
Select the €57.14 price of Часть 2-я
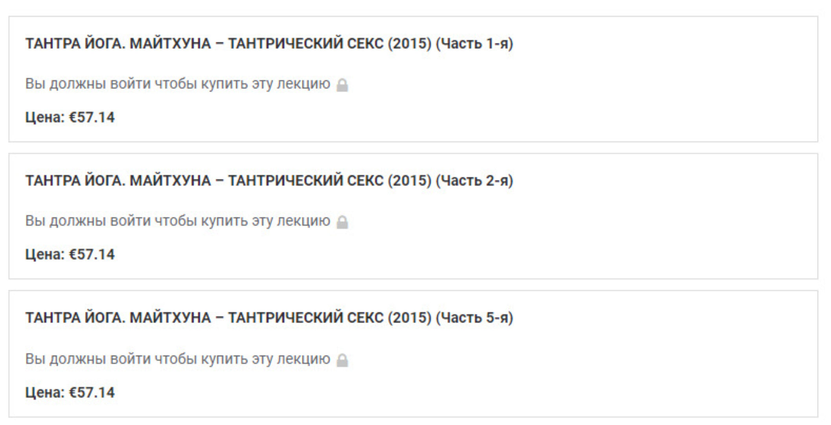(92, 254)
